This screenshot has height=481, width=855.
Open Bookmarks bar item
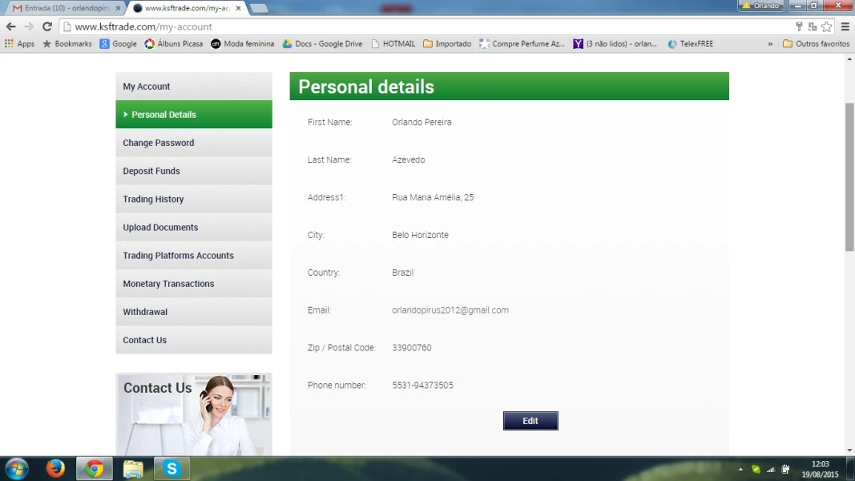(x=67, y=43)
